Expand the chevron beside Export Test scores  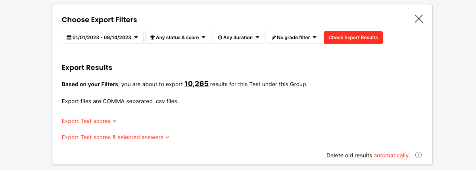pyautogui.click(x=115, y=121)
